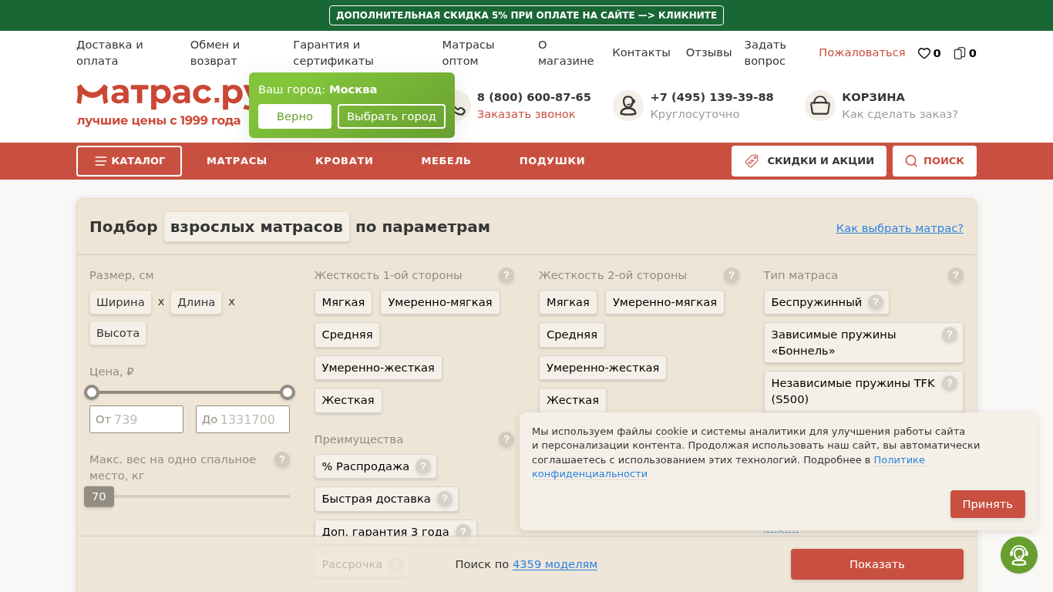Open the взрослых матрасов category selector
The image size is (1053, 592).
(257, 227)
